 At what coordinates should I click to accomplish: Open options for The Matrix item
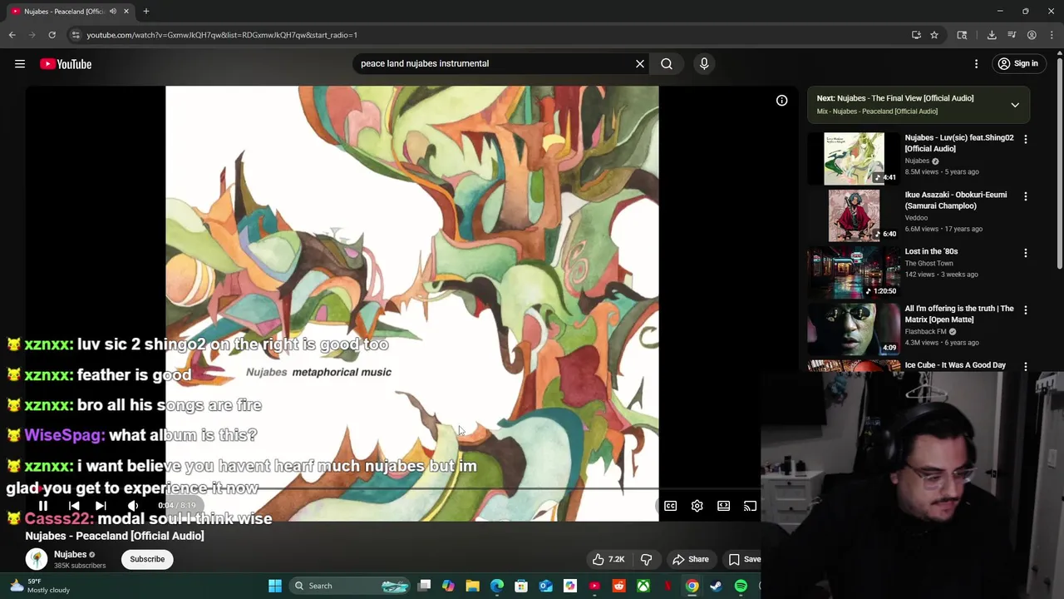point(1026,309)
